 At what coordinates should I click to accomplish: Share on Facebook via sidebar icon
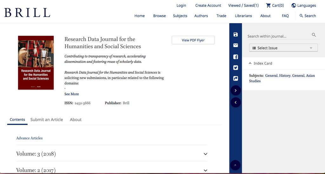(235, 57)
